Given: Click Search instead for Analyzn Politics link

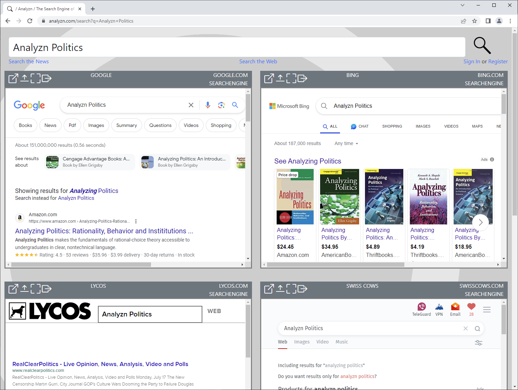Looking at the screenshot, I should (76, 198).
